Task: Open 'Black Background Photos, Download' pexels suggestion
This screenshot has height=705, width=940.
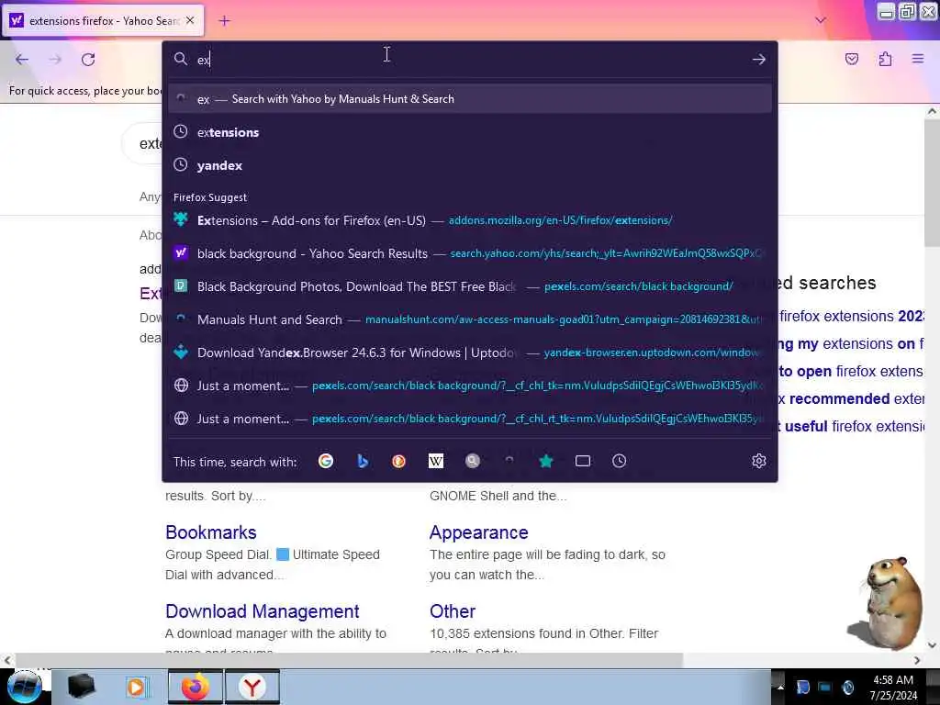Action: click(470, 286)
